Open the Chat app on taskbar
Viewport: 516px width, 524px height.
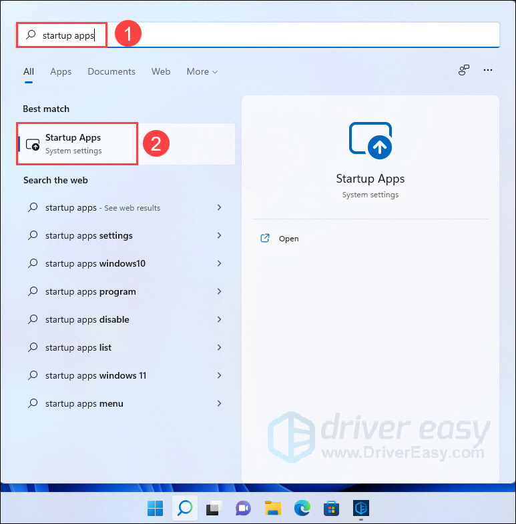click(x=243, y=508)
